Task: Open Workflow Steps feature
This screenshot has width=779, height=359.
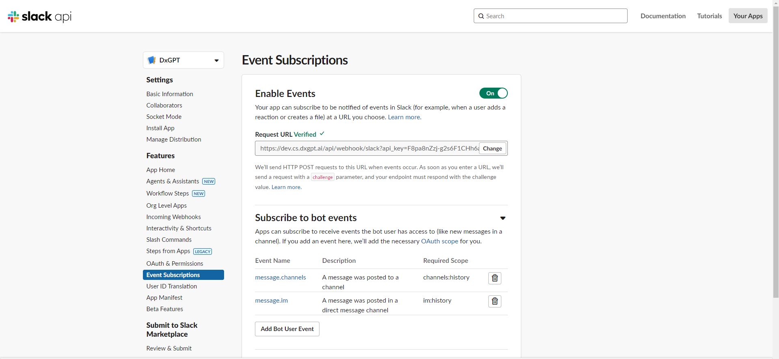Action: pyautogui.click(x=168, y=193)
